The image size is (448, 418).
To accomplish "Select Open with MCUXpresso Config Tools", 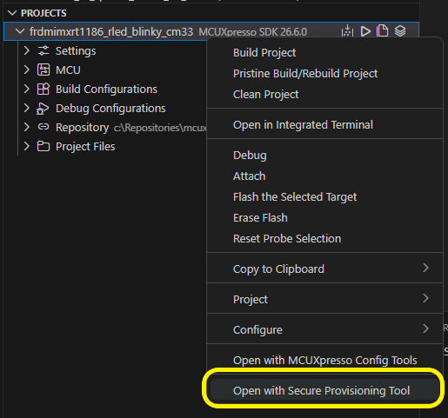I will (325, 361).
